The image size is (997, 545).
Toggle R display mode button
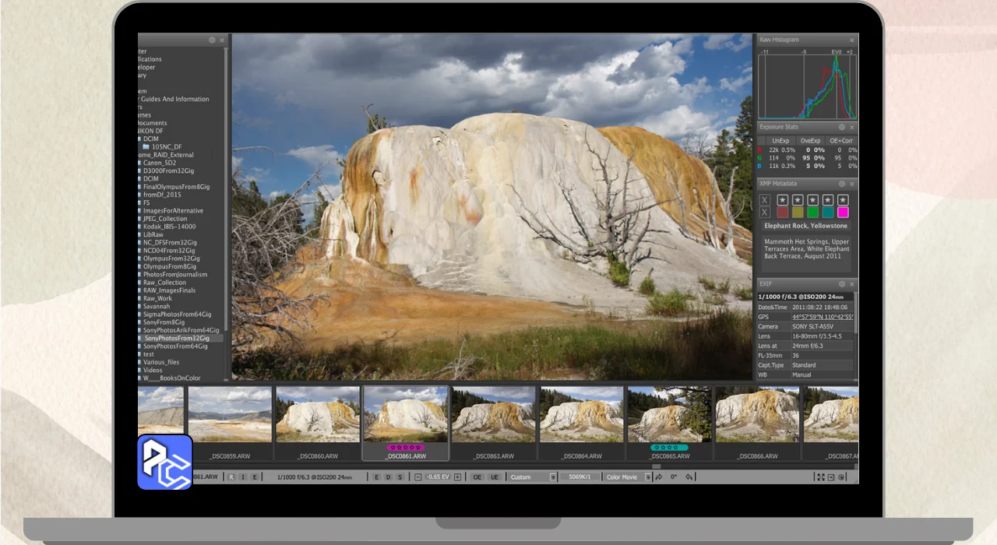click(231, 477)
